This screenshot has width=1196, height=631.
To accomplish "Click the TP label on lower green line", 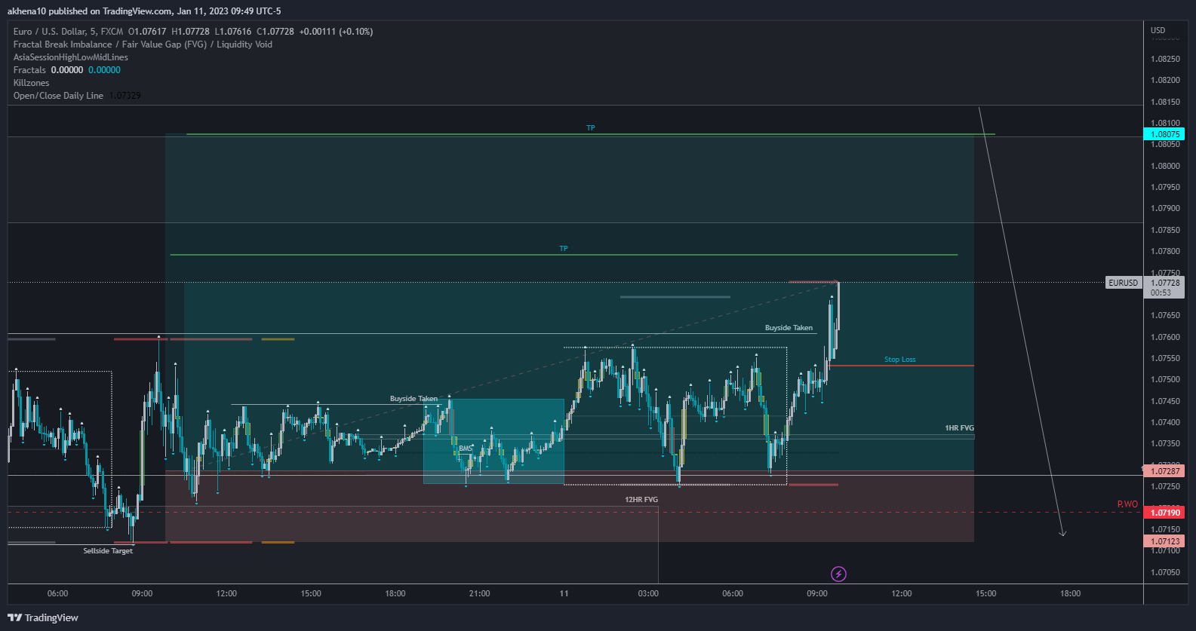I will point(564,249).
